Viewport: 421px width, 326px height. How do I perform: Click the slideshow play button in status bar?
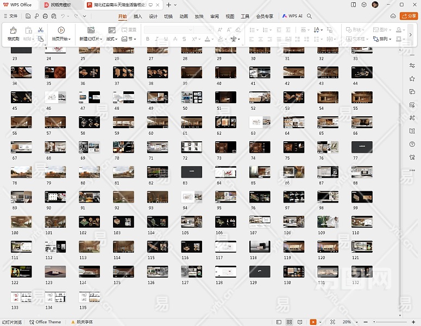click(x=313, y=322)
